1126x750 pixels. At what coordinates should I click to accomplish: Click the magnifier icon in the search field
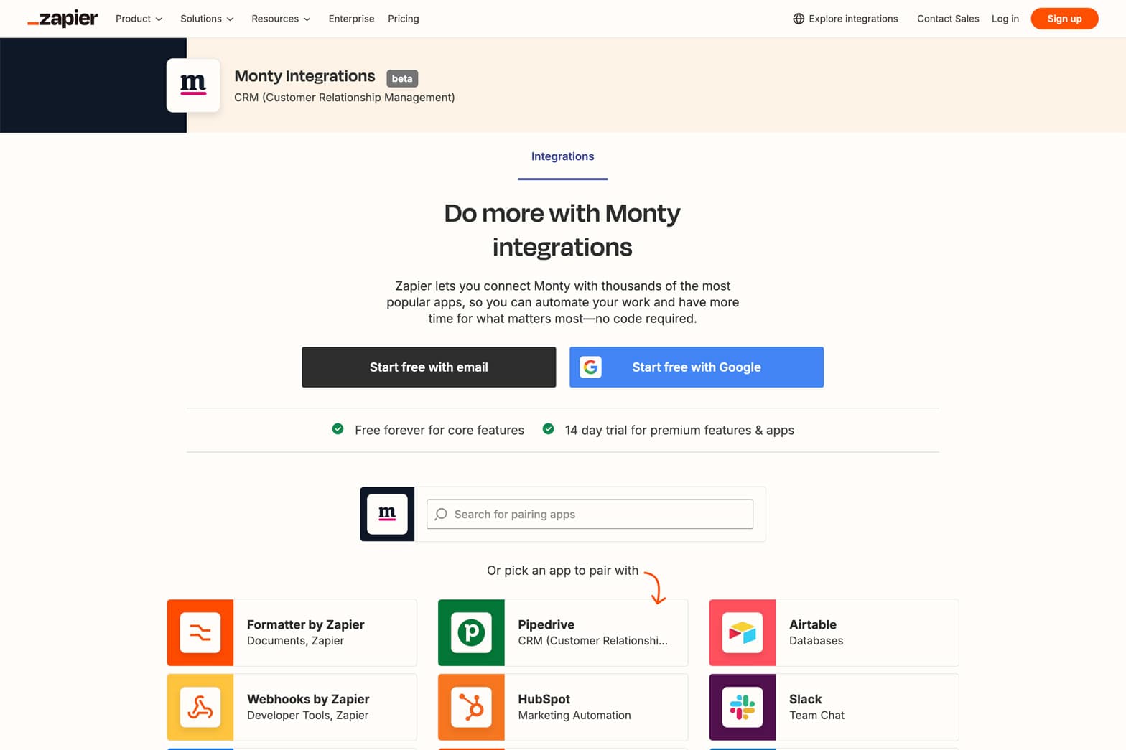coord(441,515)
